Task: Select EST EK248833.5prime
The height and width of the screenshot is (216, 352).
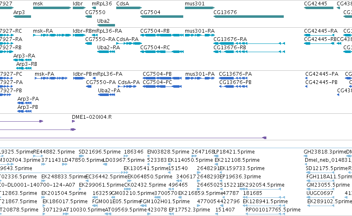Action: [x=43, y=181]
